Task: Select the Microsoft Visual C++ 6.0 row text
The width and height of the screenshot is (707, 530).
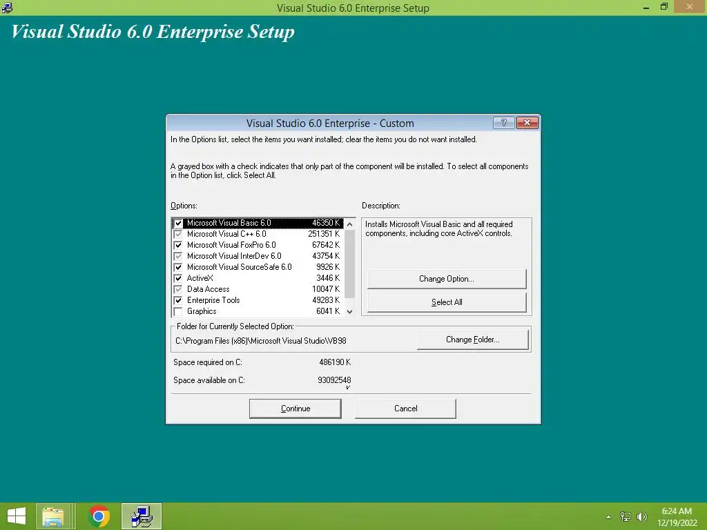Action: click(x=226, y=234)
